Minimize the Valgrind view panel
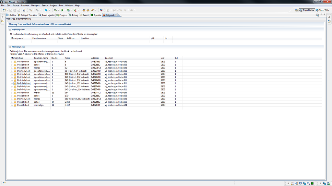 click(x=321, y=15)
